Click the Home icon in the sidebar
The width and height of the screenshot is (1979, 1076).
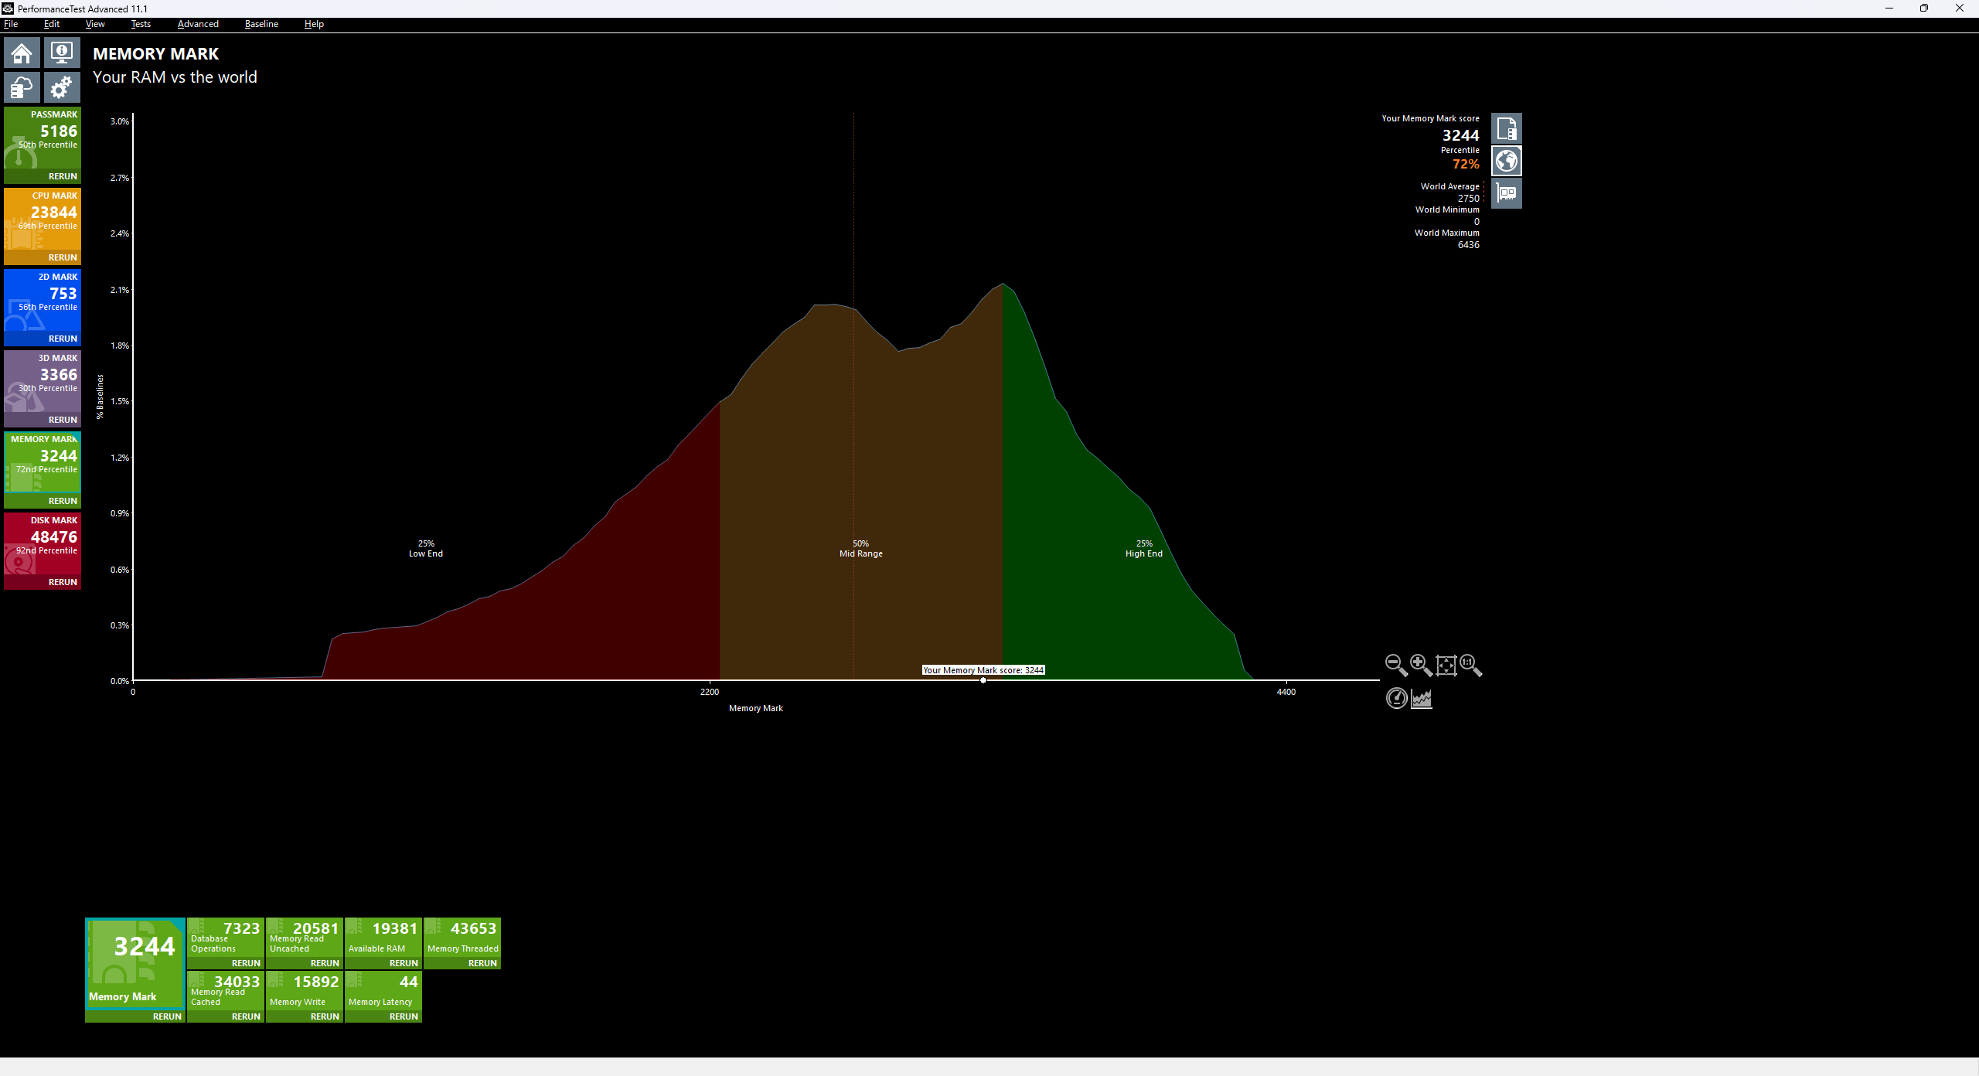(22, 53)
